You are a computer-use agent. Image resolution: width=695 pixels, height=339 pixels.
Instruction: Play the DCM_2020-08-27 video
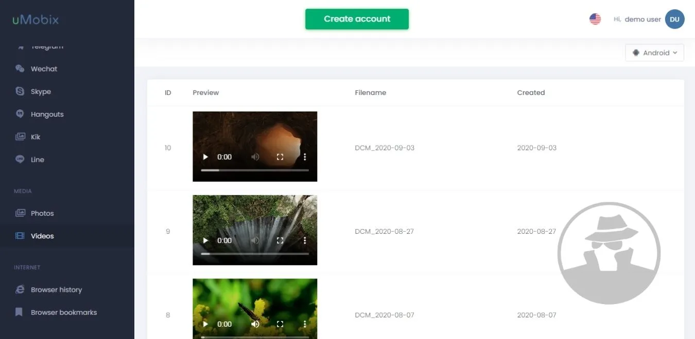[205, 240]
